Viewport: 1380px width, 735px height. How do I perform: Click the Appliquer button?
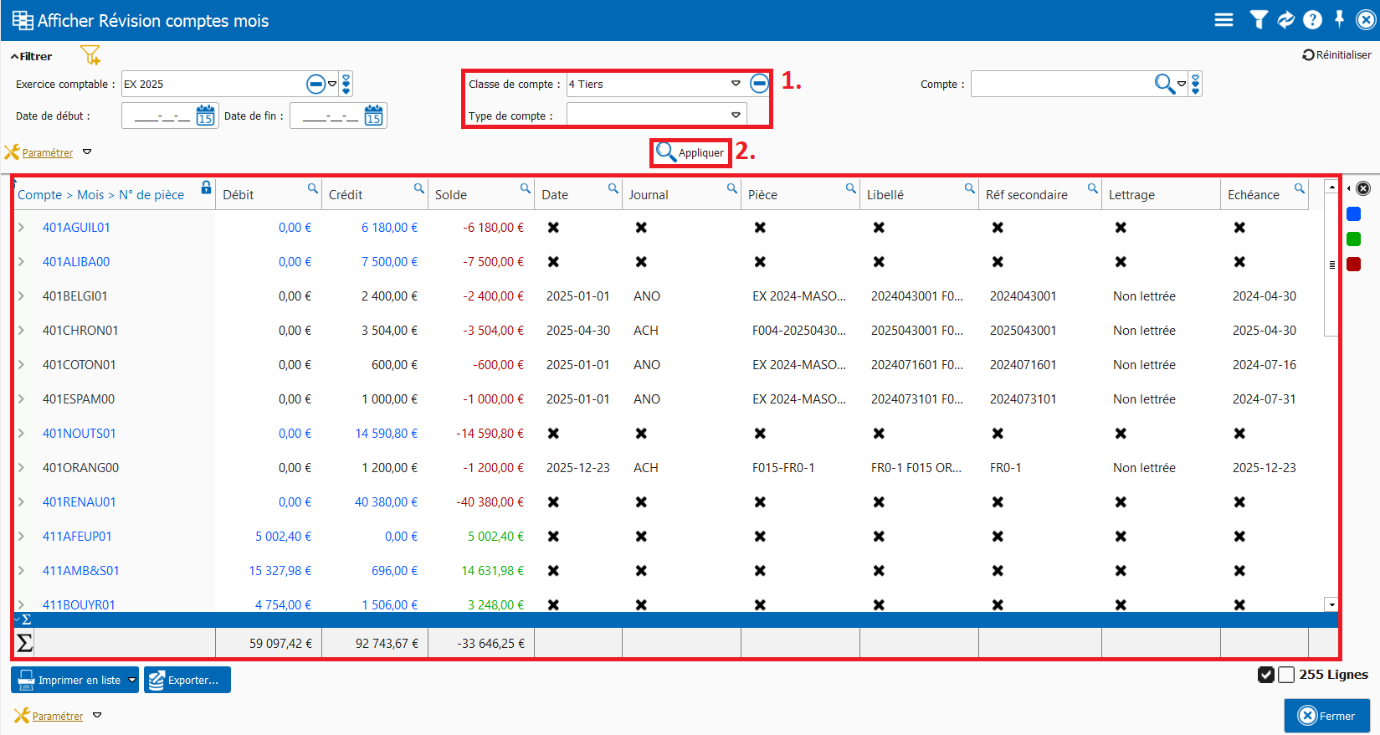(x=690, y=152)
